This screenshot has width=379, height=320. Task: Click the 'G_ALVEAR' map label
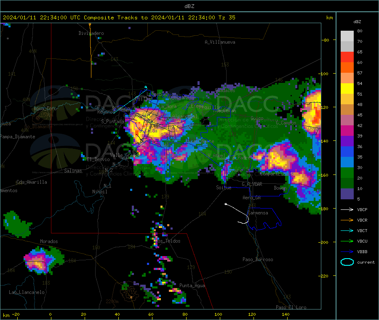click(252, 184)
